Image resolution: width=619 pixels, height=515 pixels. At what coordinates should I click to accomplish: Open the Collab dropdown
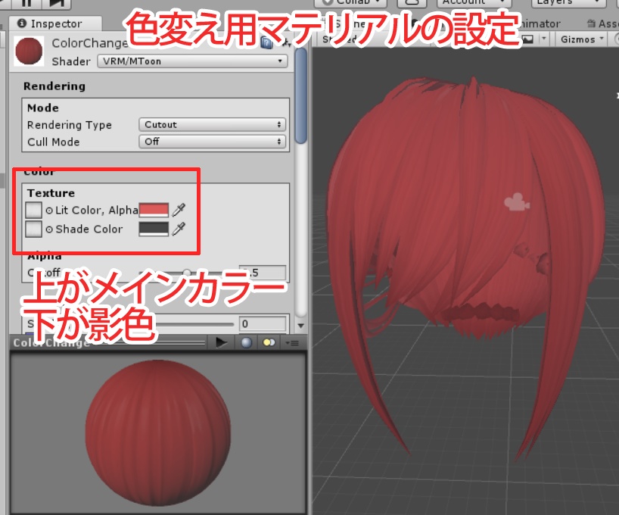pos(350,2)
